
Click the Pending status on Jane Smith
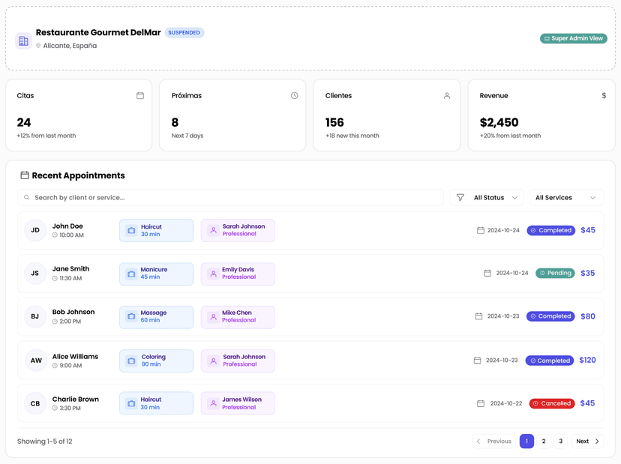(555, 273)
